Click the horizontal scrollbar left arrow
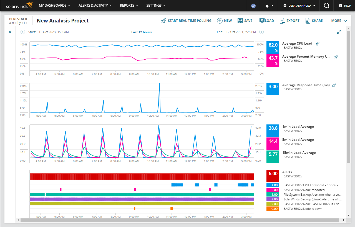Image resolution: width=355 pixels, height=227 pixels. pos(18,220)
